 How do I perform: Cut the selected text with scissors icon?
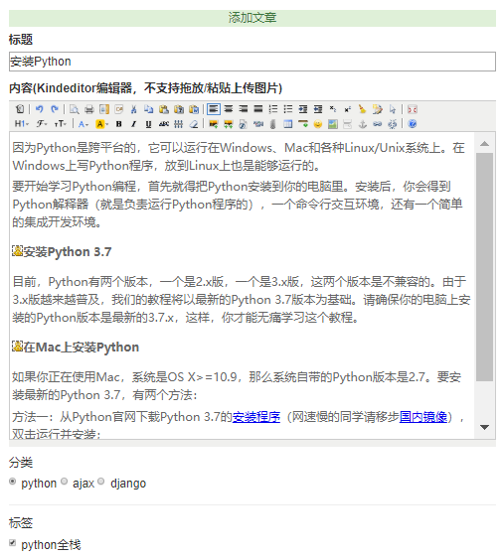(x=134, y=109)
